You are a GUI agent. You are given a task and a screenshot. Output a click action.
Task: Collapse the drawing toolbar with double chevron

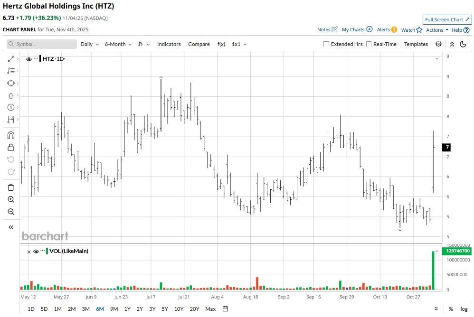11,227
